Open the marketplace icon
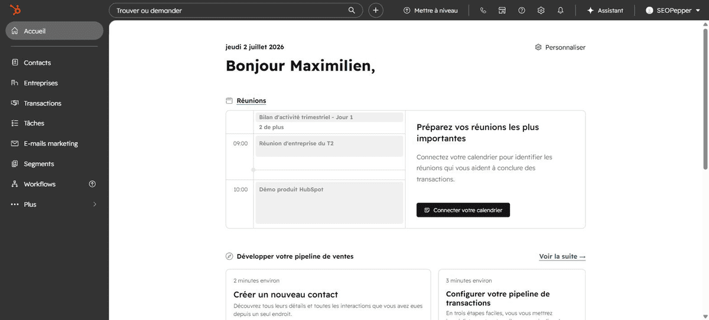 (502, 10)
